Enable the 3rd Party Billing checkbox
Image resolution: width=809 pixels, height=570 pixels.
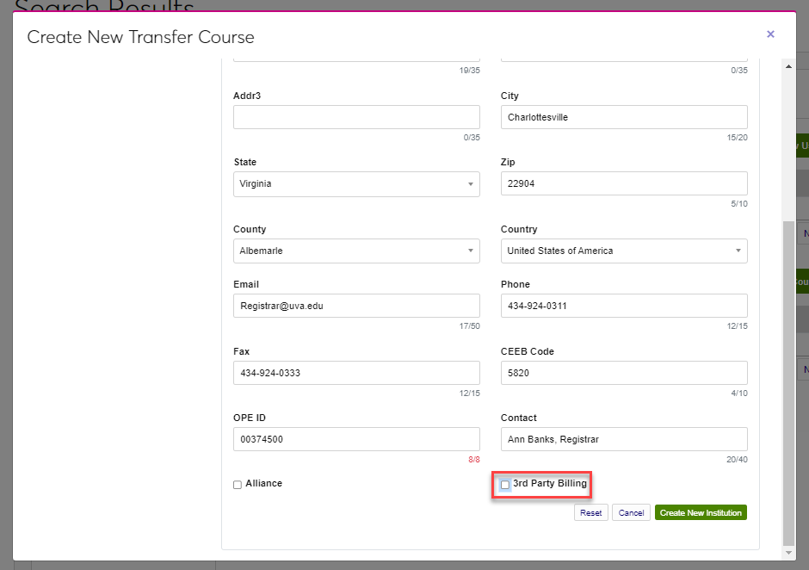click(x=505, y=485)
